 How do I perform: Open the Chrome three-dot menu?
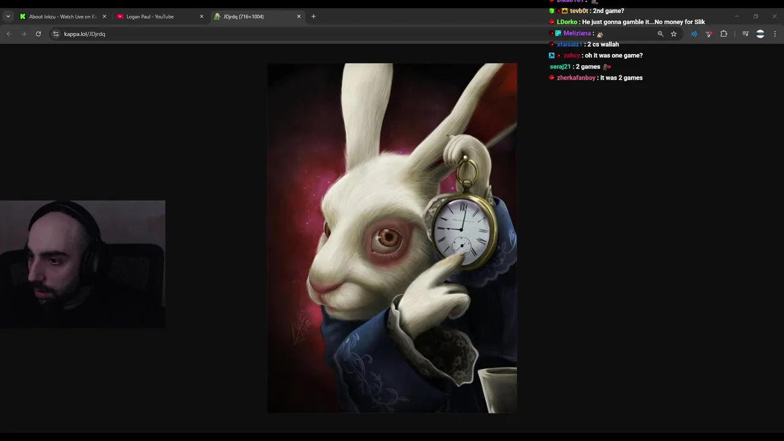pyautogui.click(x=775, y=34)
